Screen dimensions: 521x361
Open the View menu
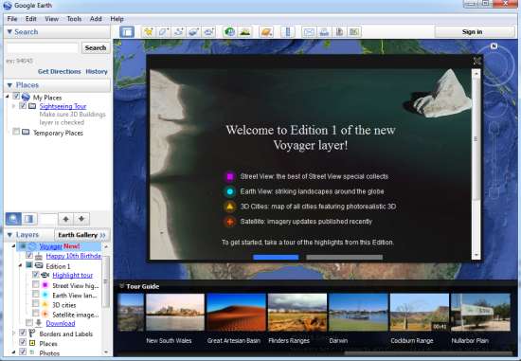click(x=51, y=19)
